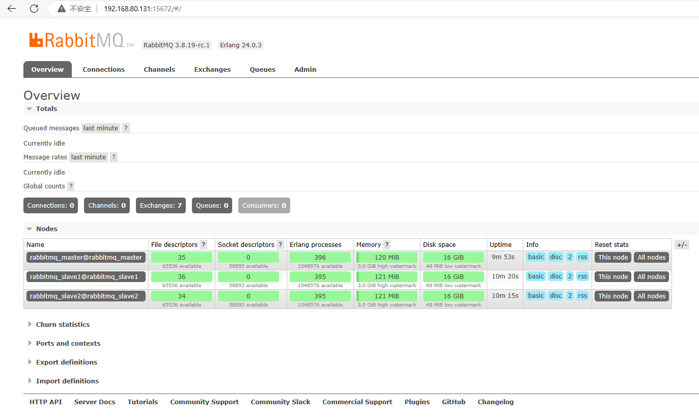
Task: Click the not-secure warning triangle icon
Action: [62, 9]
